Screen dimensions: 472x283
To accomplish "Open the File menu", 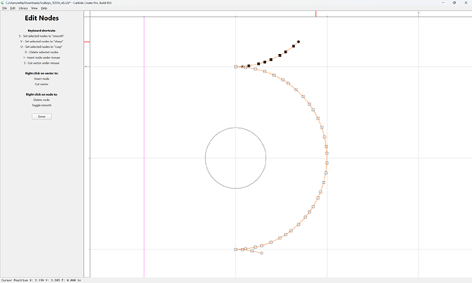I will click(x=5, y=8).
